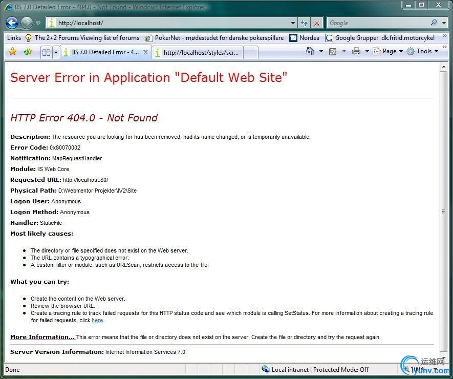Click the 'here' tracing rule link
The width and height of the screenshot is (453, 379).
[x=97, y=320]
